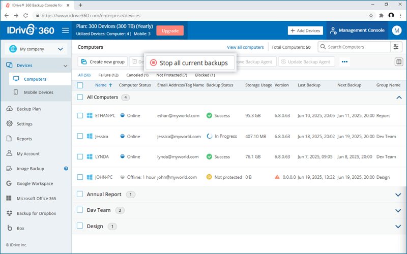407x254 pixels.
Task: Click the browser extensions puzzle icon
Action: (381, 16)
